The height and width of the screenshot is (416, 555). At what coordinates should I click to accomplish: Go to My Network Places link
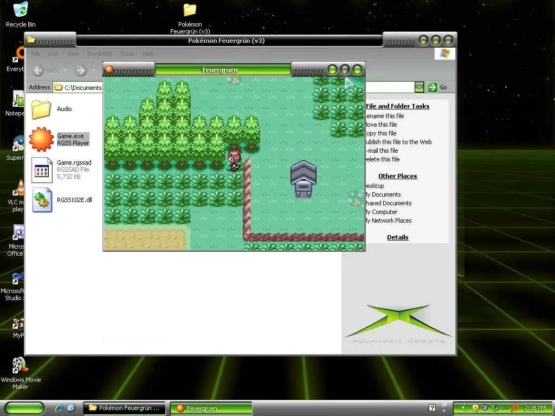pos(389,220)
